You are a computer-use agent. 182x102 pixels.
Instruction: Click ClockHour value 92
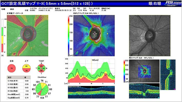coord(35,85)
